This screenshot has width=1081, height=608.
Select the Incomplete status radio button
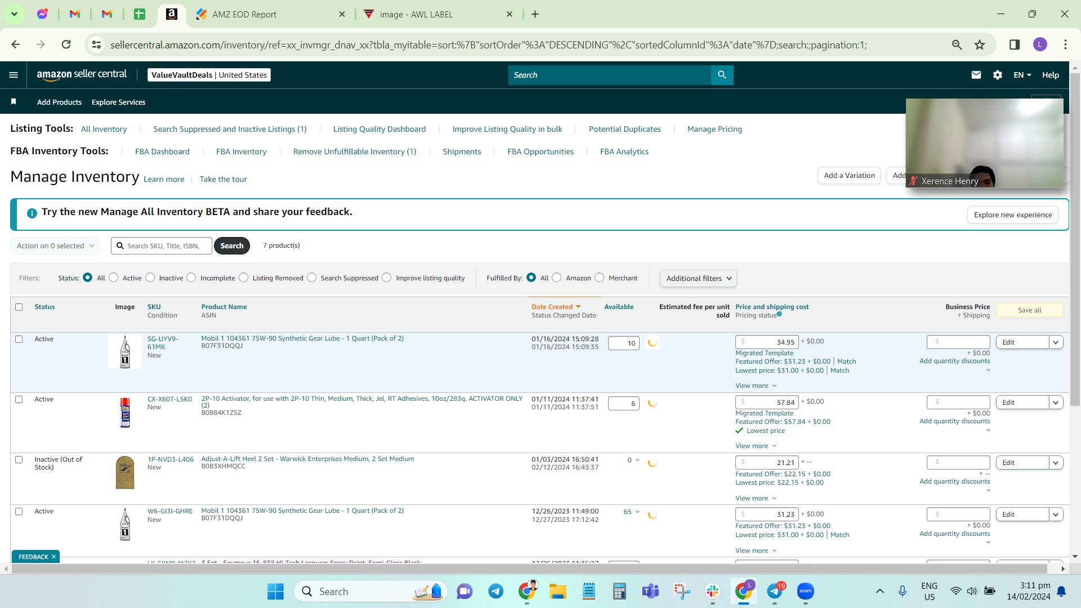[191, 278]
